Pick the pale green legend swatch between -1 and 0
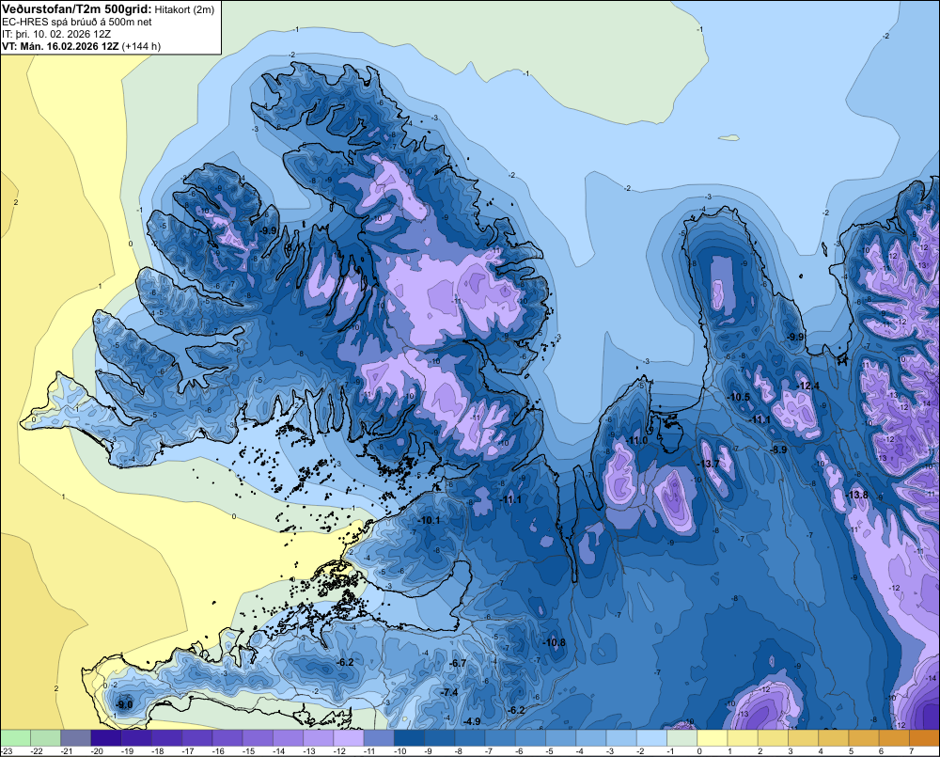The width and height of the screenshot is (940, 757). point(682,737)
